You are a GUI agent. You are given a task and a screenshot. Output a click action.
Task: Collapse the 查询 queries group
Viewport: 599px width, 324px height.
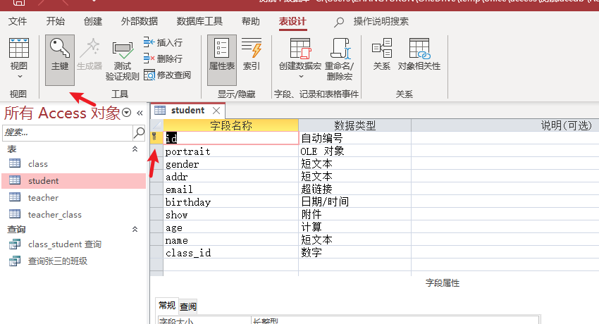click(x=135, y=230)
